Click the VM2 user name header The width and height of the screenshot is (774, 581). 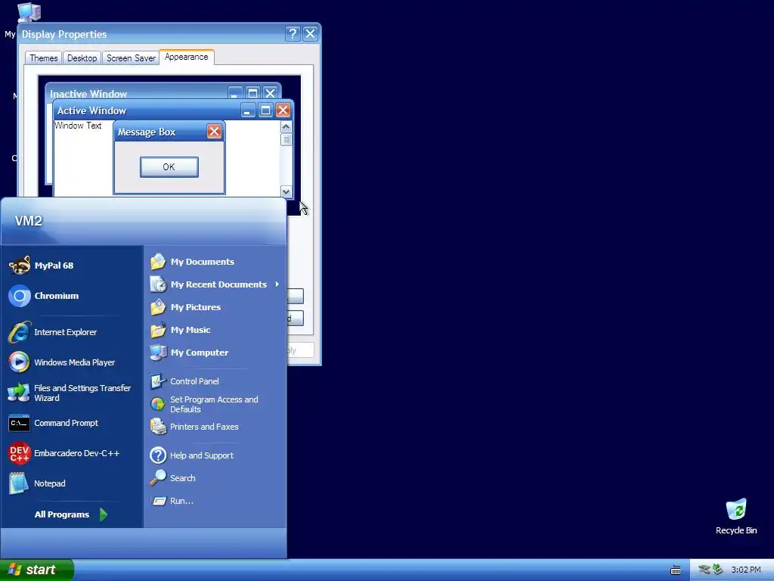tap(29, 221)
